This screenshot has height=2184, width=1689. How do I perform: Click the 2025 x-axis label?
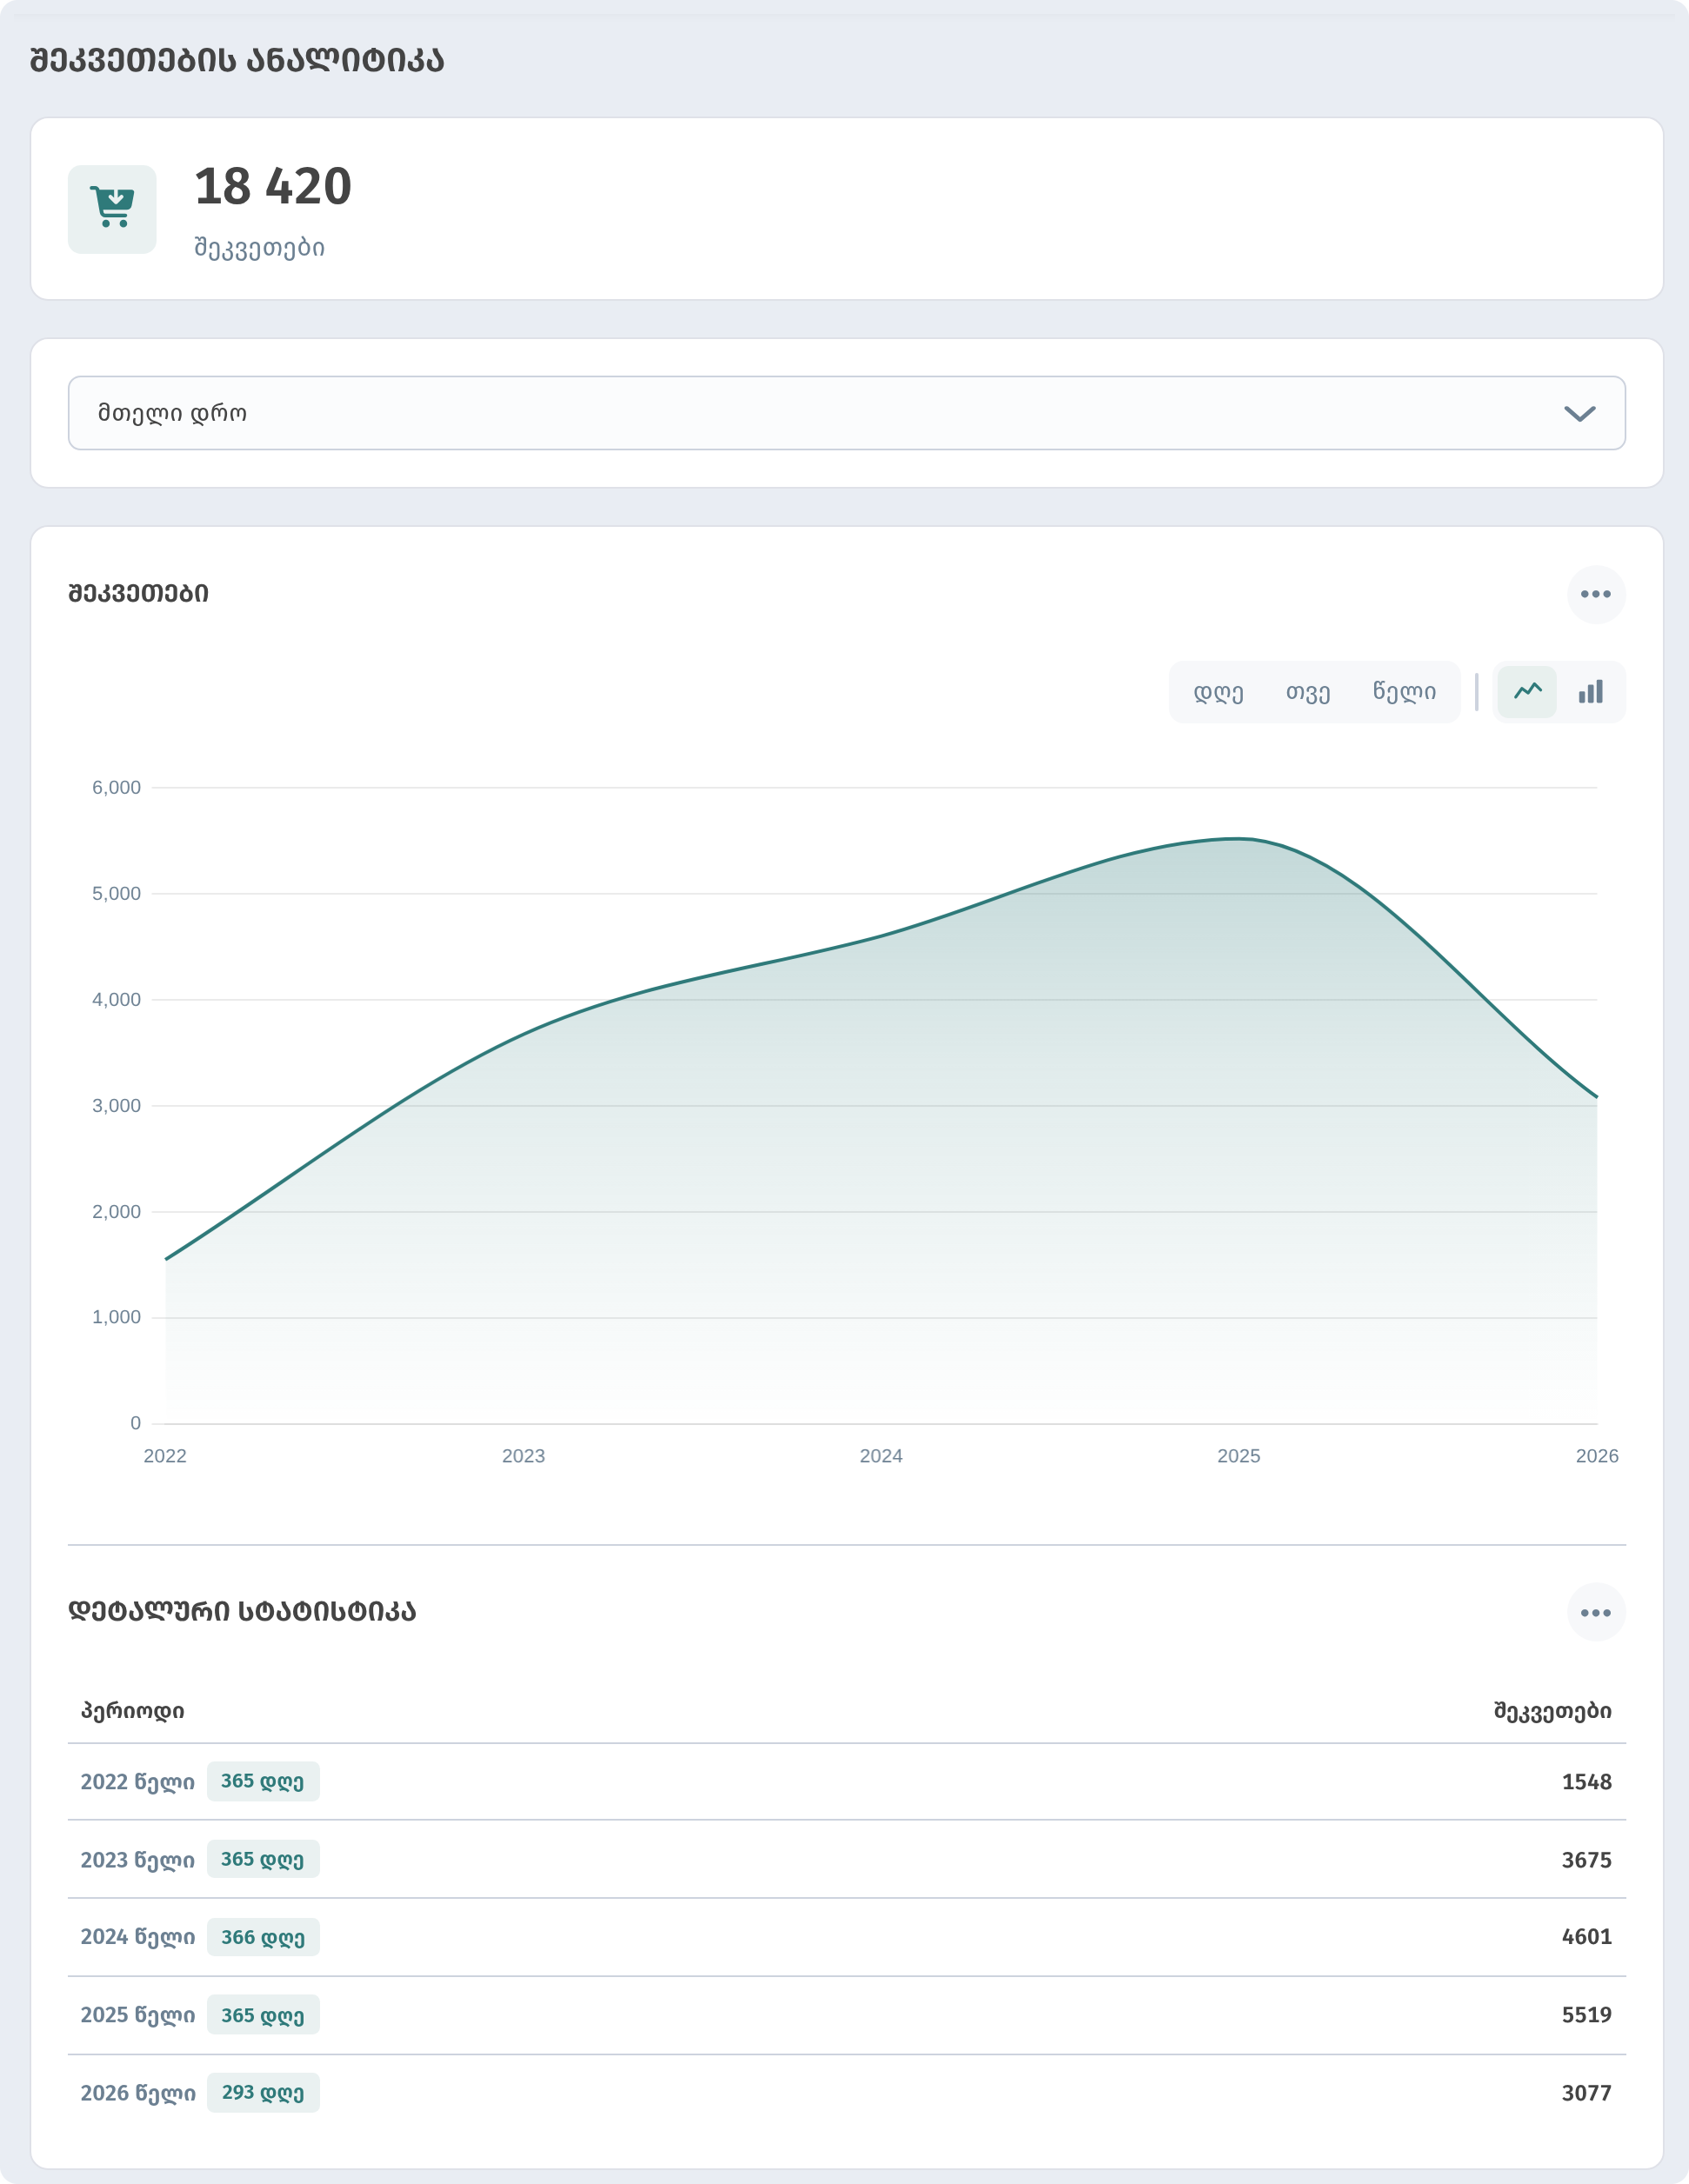(1238, 1456)
